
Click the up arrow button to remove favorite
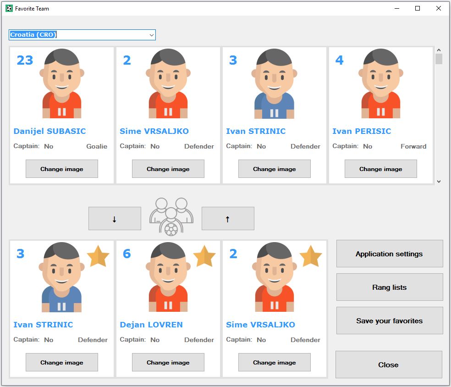click(x=228, y=218)
